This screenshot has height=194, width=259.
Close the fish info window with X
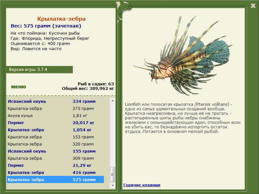(253, 5)
